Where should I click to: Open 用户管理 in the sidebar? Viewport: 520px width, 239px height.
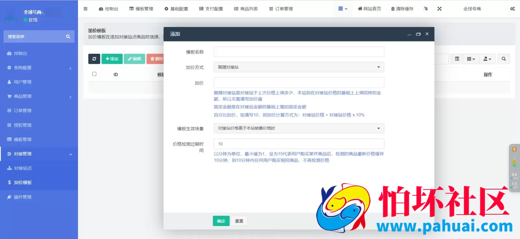(39, 82)
